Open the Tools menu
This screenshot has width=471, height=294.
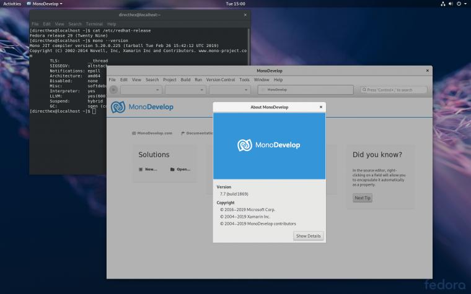coord(244,79)
